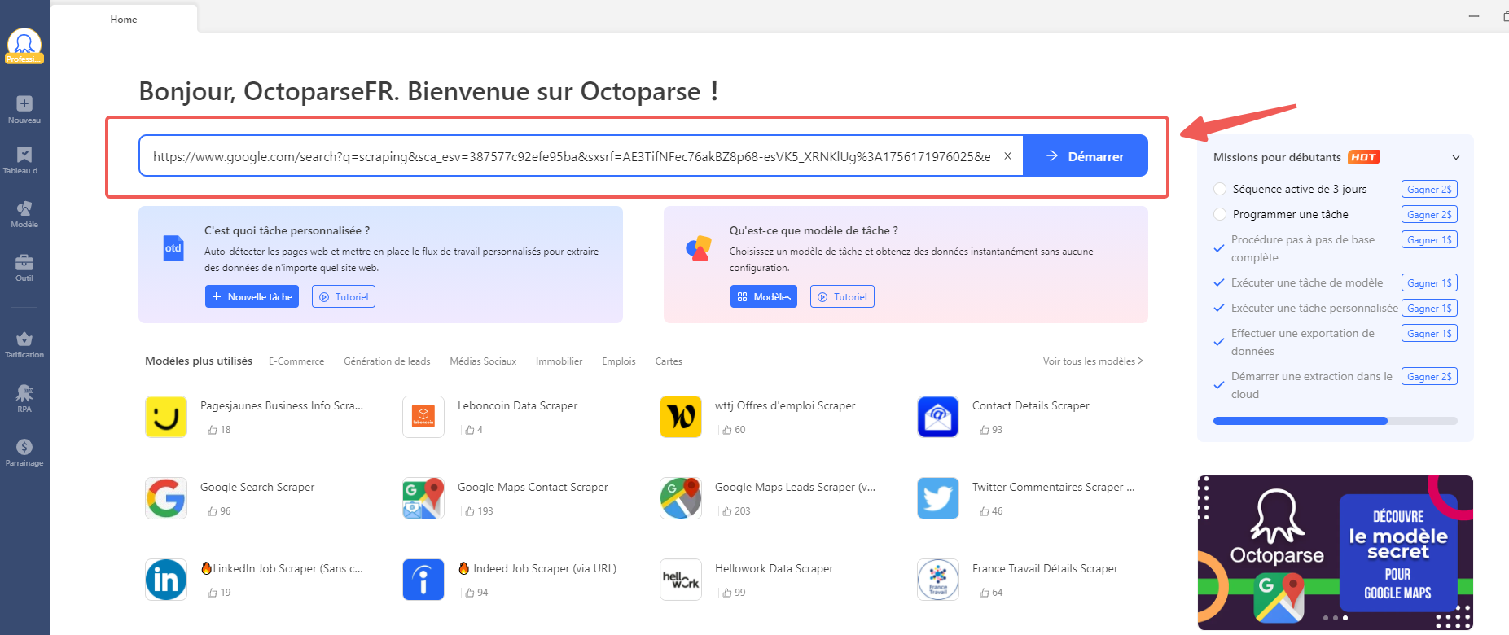
Task: Click the colorful task template shapes icon
Action: pyautogui.click(x=698, y=248)
